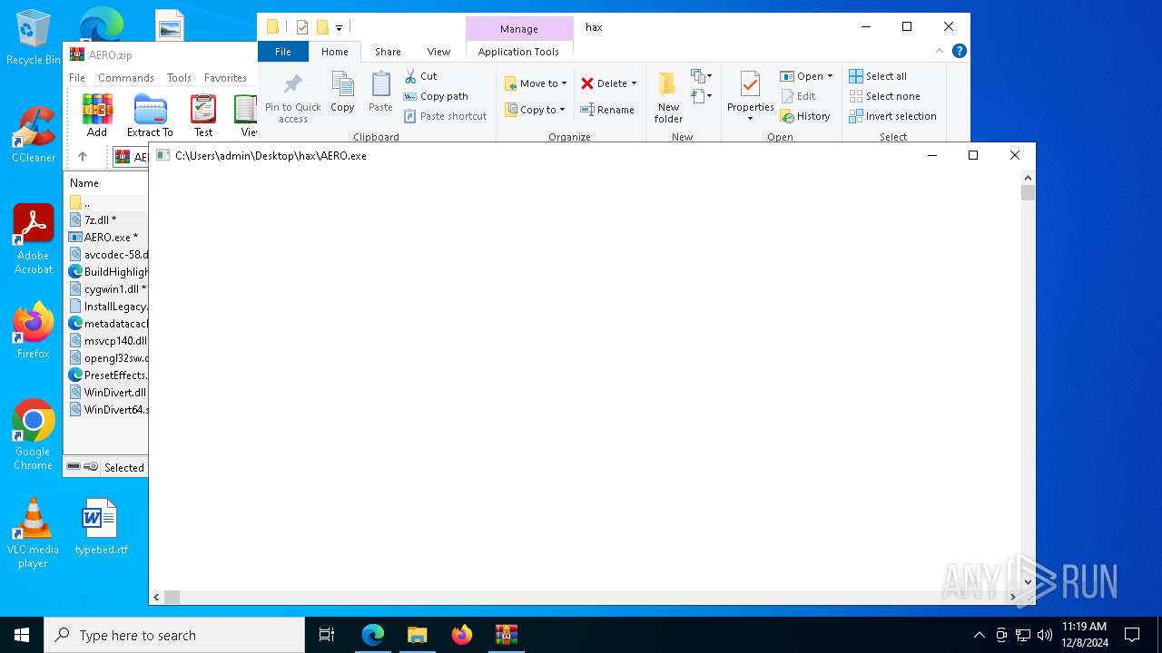
Task: Go up one folder in WinRAR
Action: pos(83,157)
